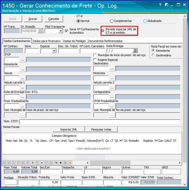
Task: Open grid filter with orange funnel icon
Action: [x=70, y=163]
